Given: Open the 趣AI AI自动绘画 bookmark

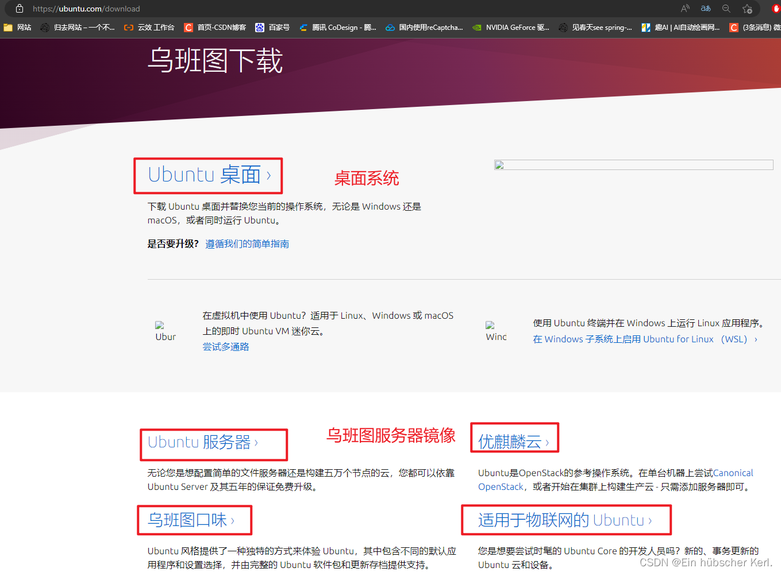Looking at the screenshot, I should pyautogui.click(x=680, y=27).
